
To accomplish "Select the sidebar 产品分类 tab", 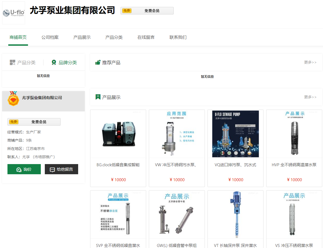I will click(23, 63).
